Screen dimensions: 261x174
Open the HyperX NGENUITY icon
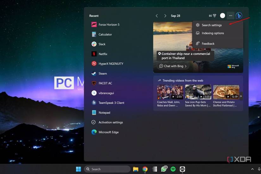pos(94,64)
